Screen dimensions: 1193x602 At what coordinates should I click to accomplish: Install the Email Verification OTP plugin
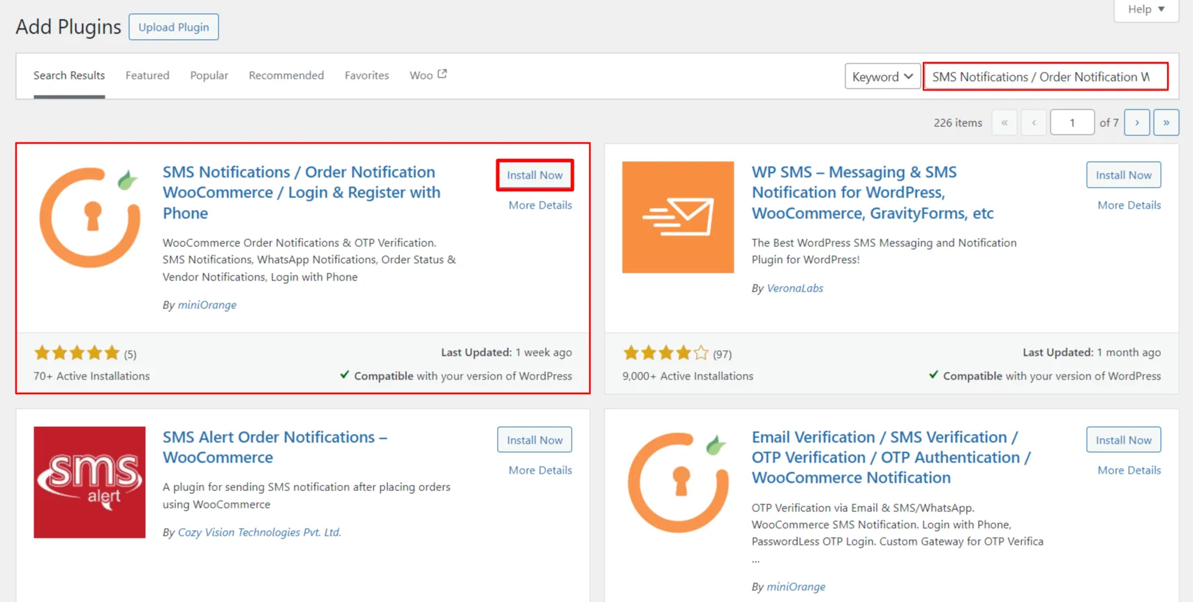pos(1123,440)
